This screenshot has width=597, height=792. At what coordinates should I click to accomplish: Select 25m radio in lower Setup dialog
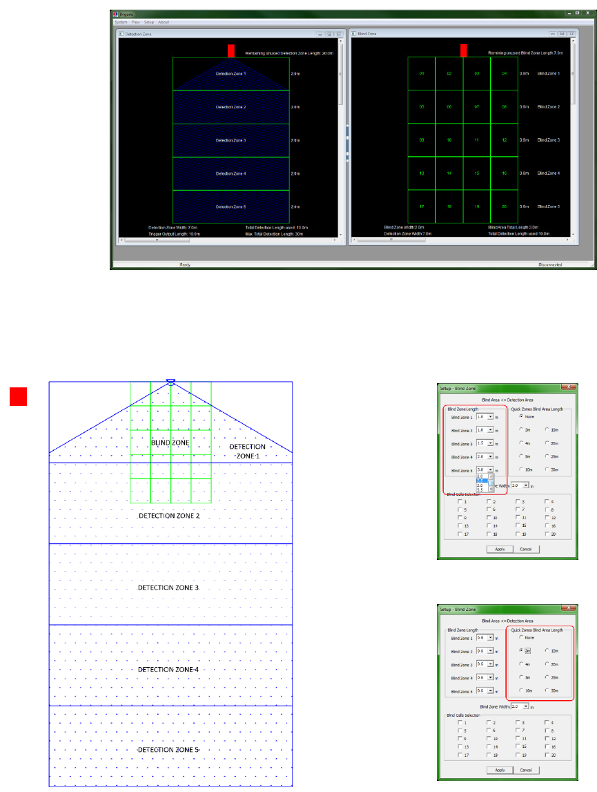pos(547,677)
